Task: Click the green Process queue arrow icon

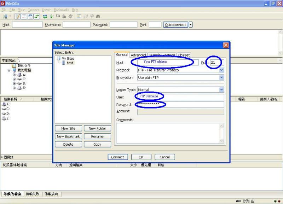Action: 51,16
